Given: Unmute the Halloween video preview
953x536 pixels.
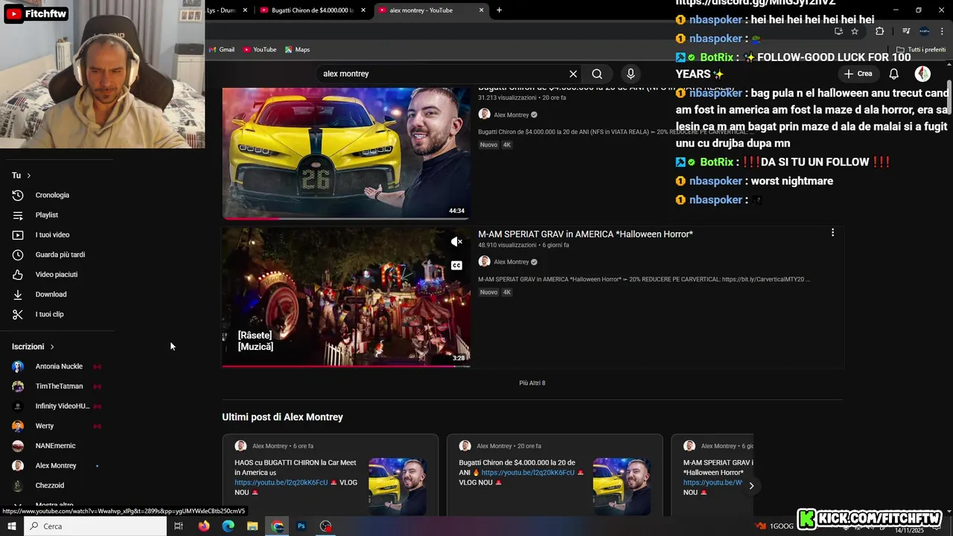Looking at the screenshot, I should pos(456,242).
